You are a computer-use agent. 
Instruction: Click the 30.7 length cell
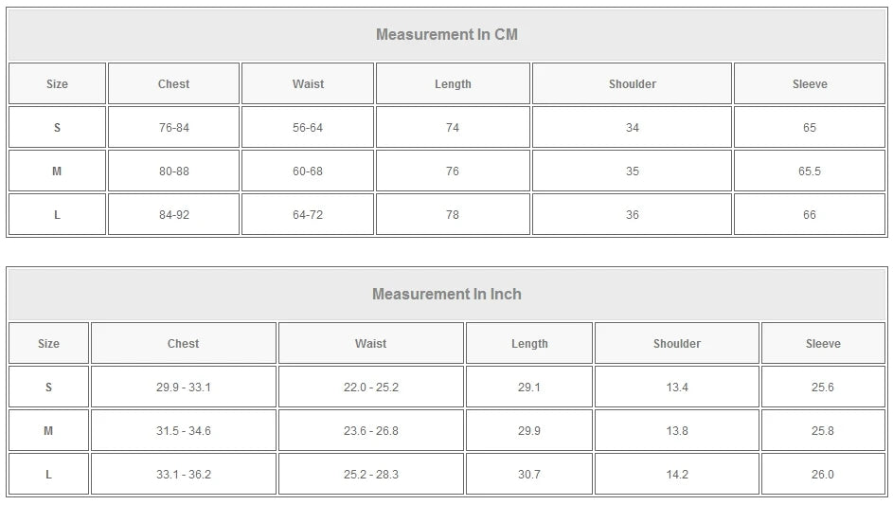[529, 475]
